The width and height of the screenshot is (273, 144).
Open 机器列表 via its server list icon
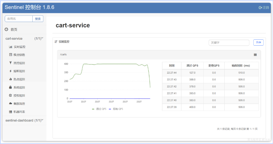coord(11,112)
